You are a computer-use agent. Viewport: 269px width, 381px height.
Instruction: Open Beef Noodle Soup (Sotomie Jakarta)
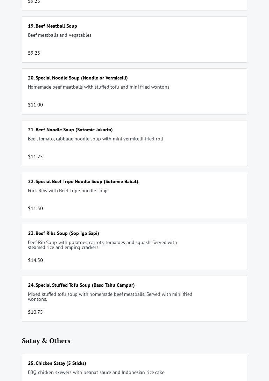pos(70,130)
